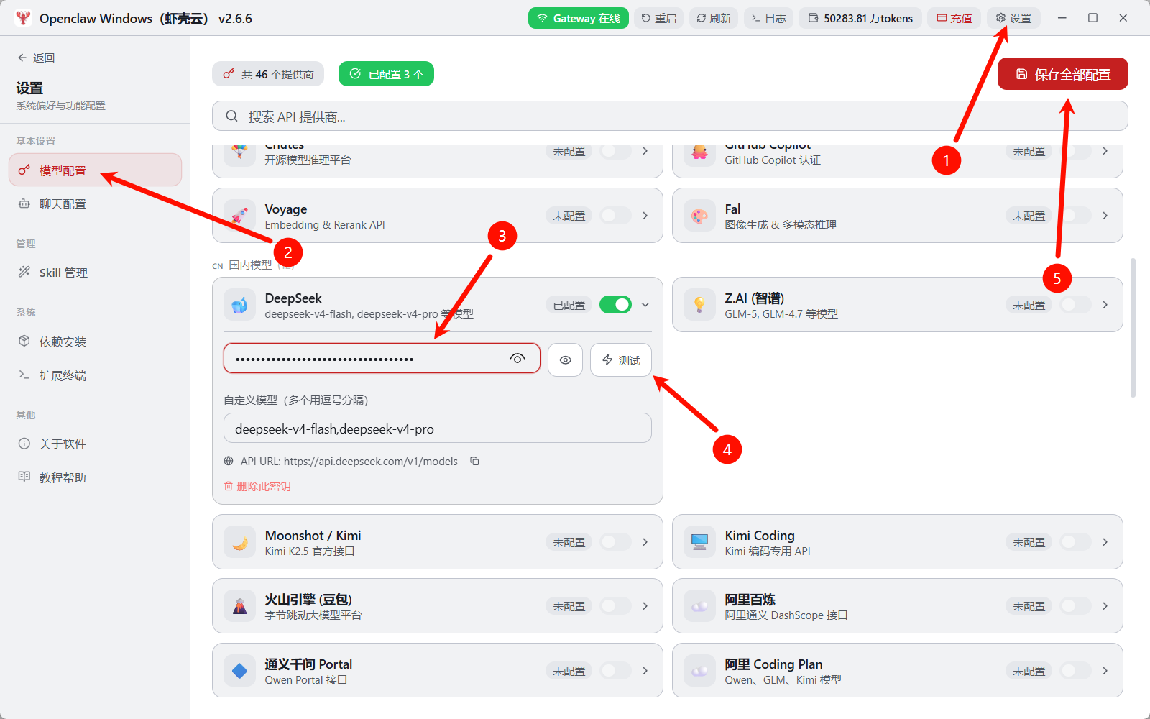Expand the Fal card chevron
Screen dimensions: 1150x719
tap(1105, 216)
